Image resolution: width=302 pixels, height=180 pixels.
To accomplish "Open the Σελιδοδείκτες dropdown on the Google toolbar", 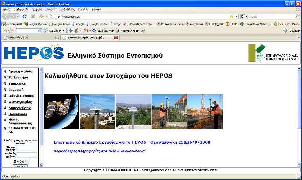I will [x=103, y=31].
